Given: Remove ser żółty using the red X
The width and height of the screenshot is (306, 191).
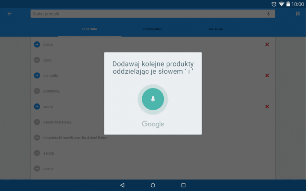Looking at the screenshot, I should [x=267, y=76].
